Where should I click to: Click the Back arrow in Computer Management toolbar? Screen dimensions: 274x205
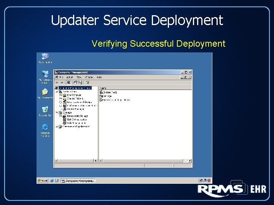(57, 82)
